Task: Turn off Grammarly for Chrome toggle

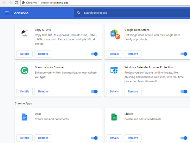Action: 94,92
